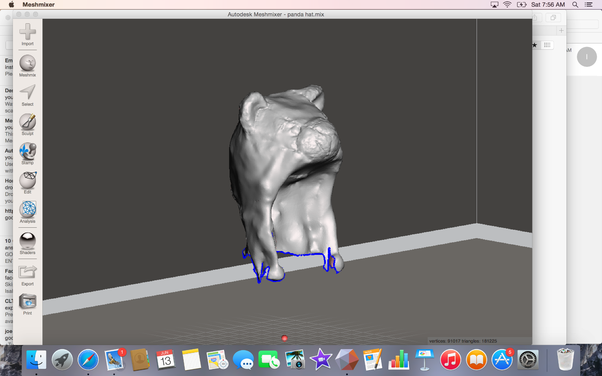Open Calendar from the Dock
The image size is (602, 376).
pyautogui.click(x=166, y=360)
